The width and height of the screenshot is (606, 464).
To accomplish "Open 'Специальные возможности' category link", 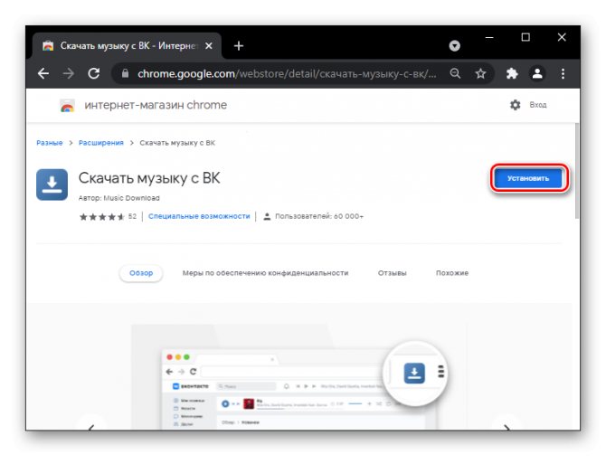I will (x=199, y=216).
